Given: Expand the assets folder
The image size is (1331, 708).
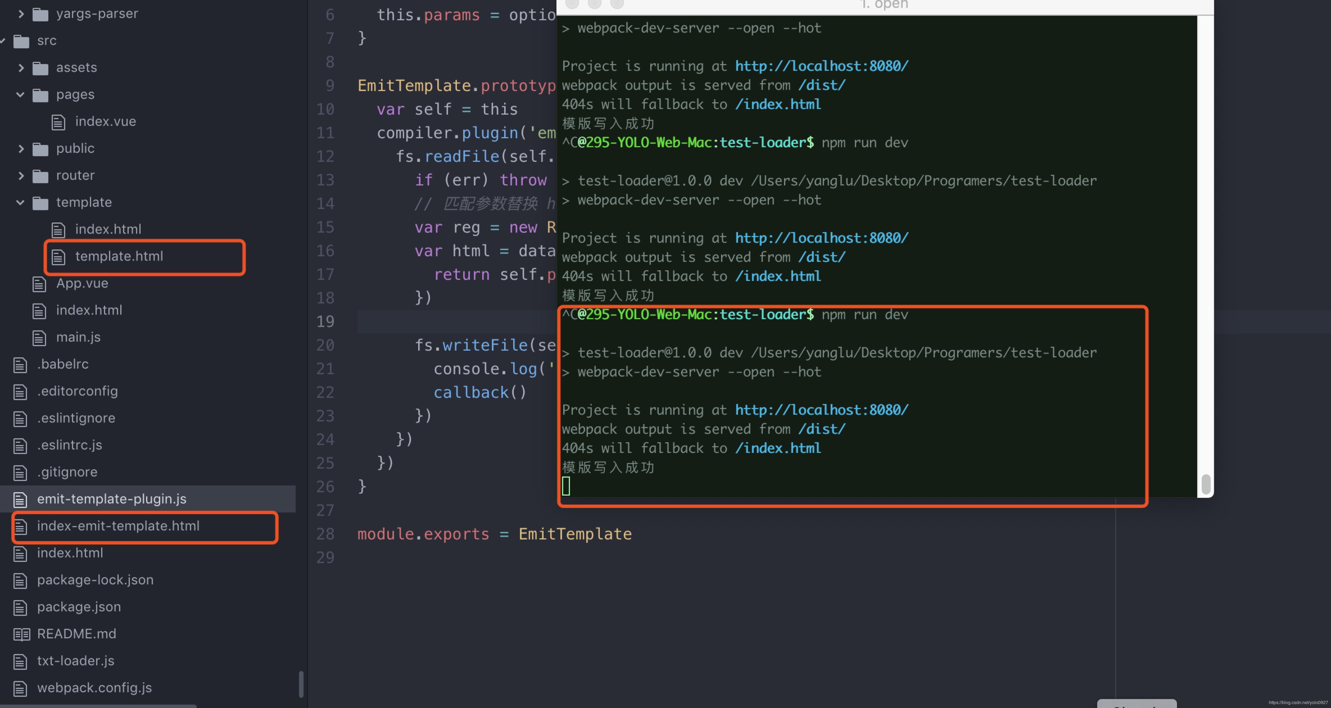Looking at the screenshot, I should (21, 68).
